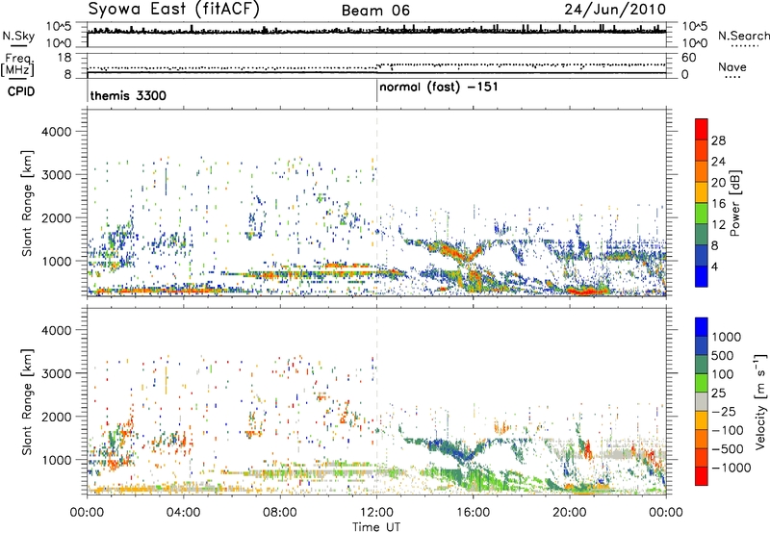
Task: Click the power panel 'Slant Range [km]' label
Action: click(x=27, y=203)
